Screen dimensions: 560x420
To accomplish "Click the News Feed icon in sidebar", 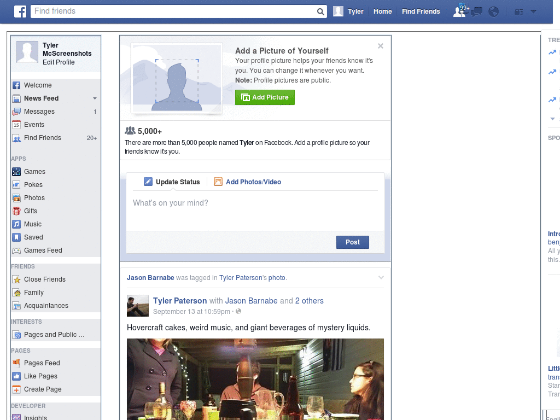I will click(16, 98).
